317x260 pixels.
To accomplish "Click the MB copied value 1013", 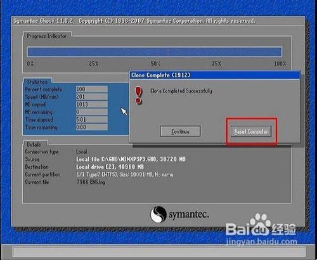I will [92, 104].
